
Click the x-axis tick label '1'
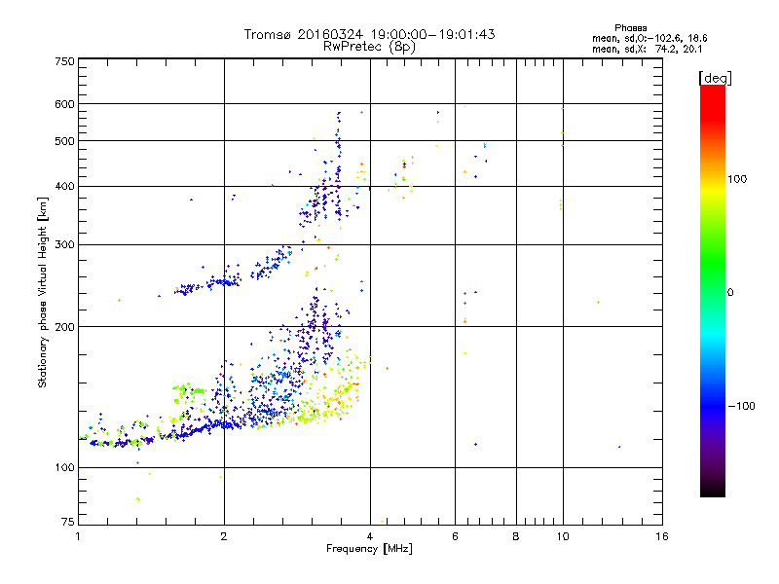click(78, 536)
